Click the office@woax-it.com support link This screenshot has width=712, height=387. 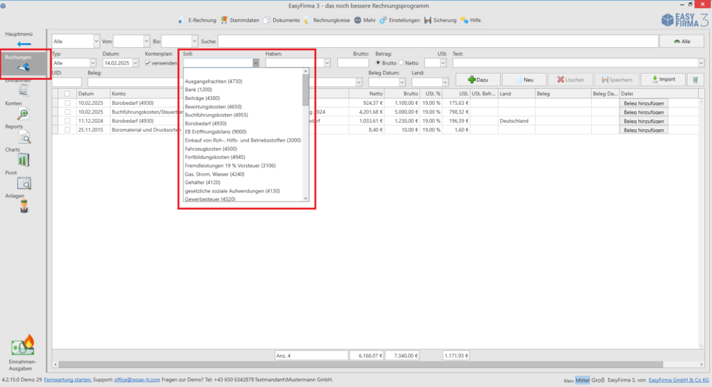(137, 380)
